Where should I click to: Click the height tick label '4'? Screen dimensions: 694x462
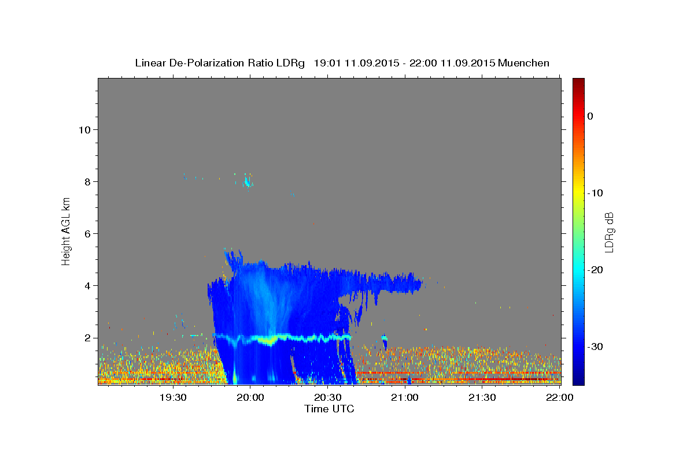(86, 285)
